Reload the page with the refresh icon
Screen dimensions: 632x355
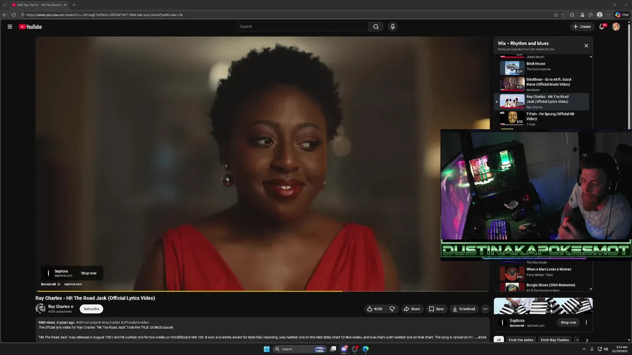pos(14,15)
